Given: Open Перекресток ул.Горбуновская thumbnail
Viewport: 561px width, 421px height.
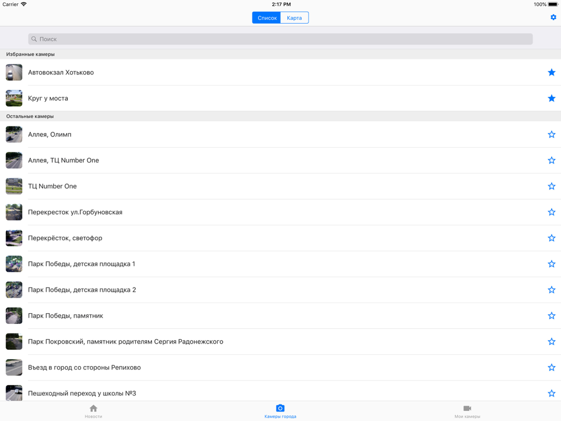Looking at the screenshot, I should point(14,212).
